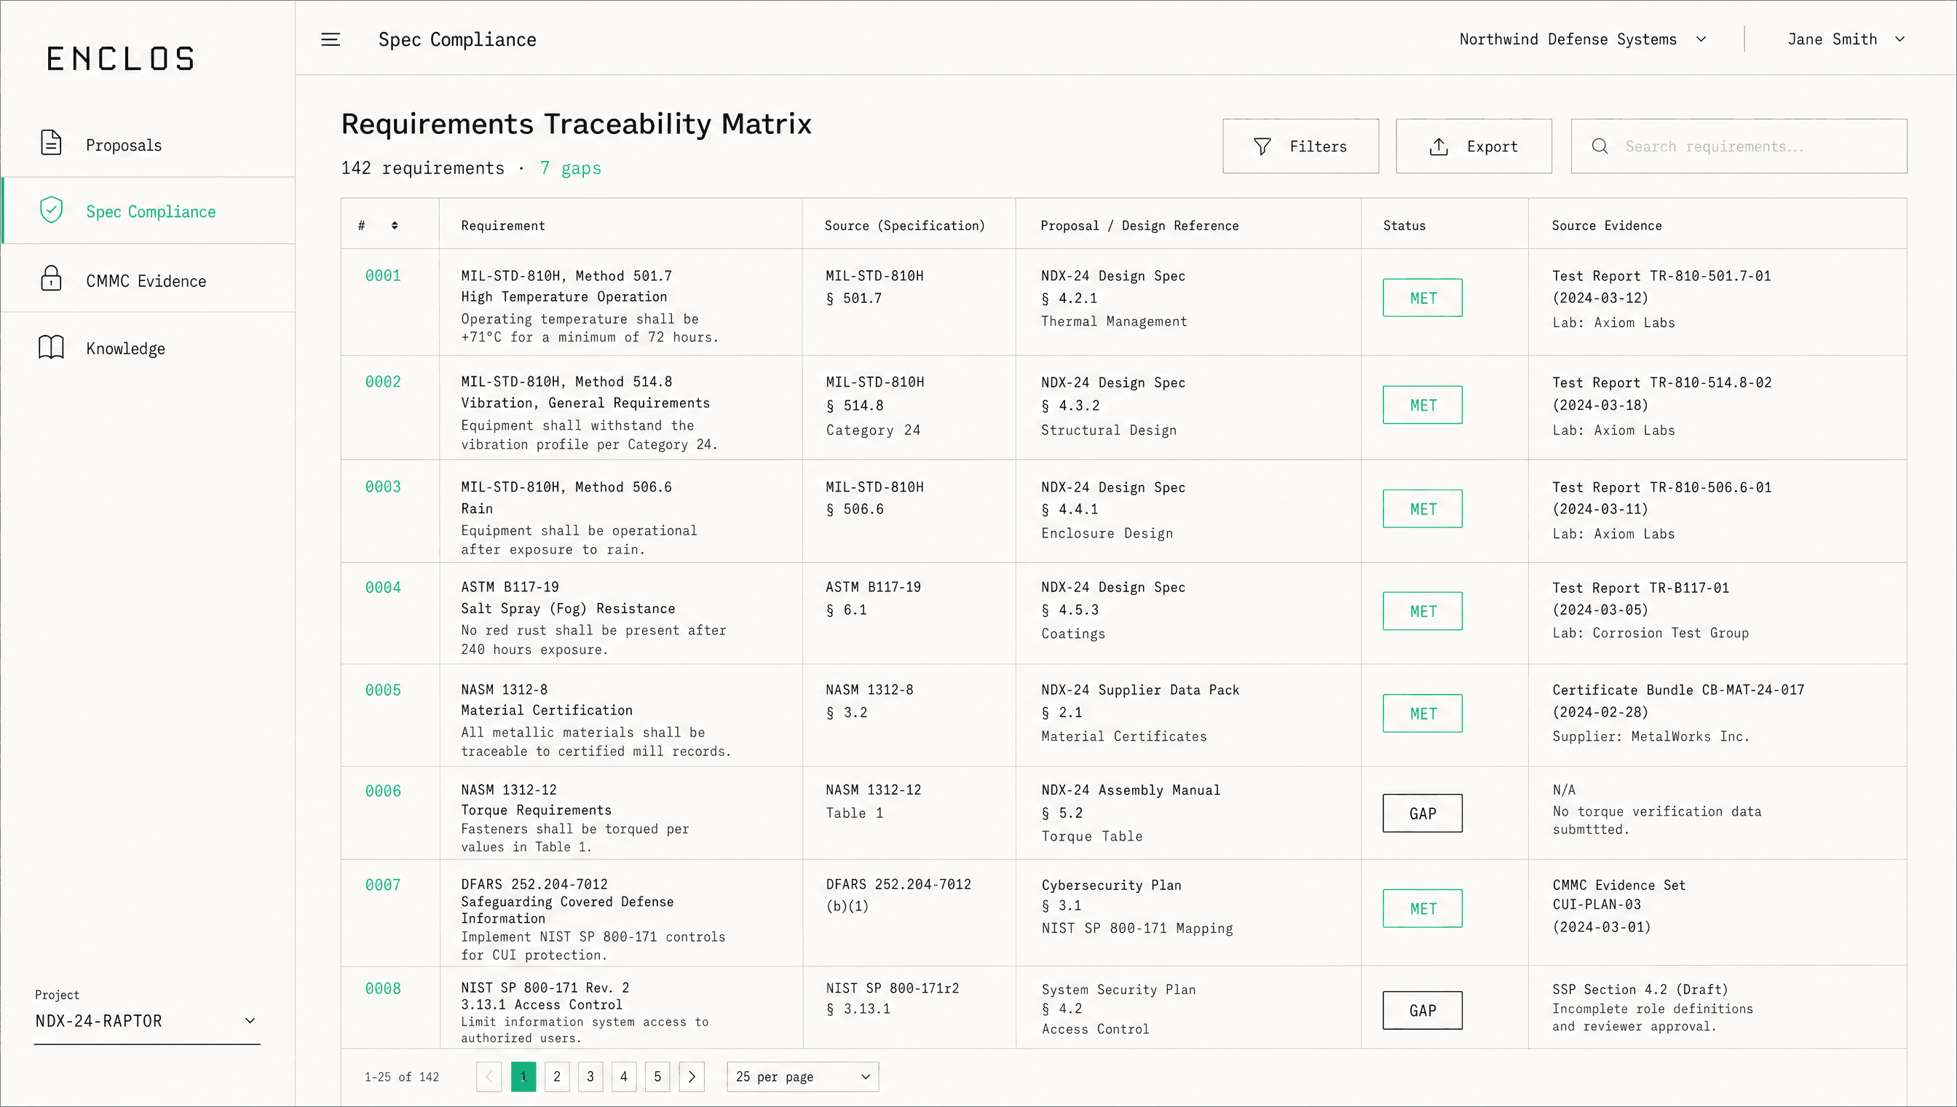Click the Spec Compliance shield icon
The height and width of the screenshot is (1107, 1957).
click(51, 210)
